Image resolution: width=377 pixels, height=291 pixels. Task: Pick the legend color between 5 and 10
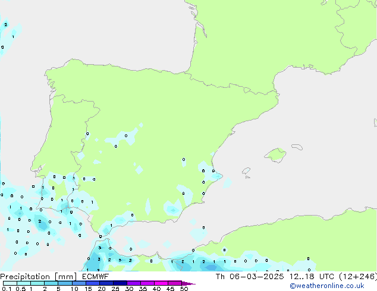pyautogui.click(x=66, y=283)
